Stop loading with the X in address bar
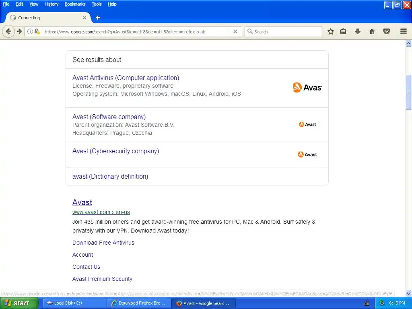 235,31
